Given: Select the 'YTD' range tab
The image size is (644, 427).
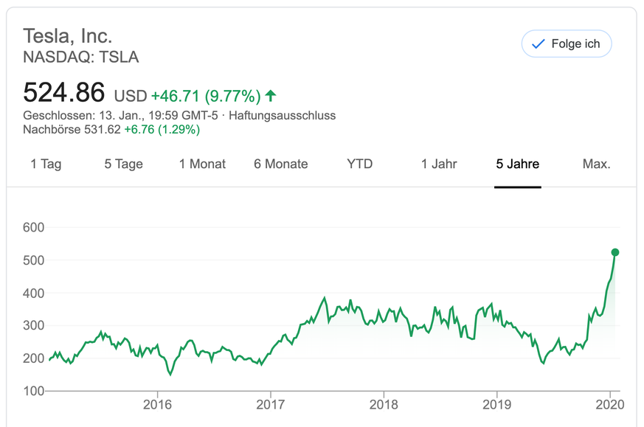Looking at the screenshot, I should (360, 164).
